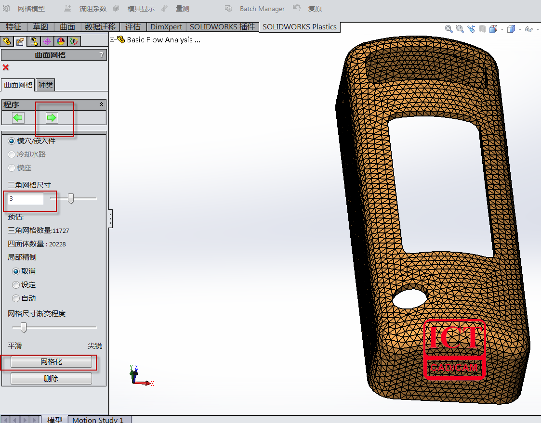Click the 三角网格尺寸 slider handle
541x423 pixels.
(71, 198)
